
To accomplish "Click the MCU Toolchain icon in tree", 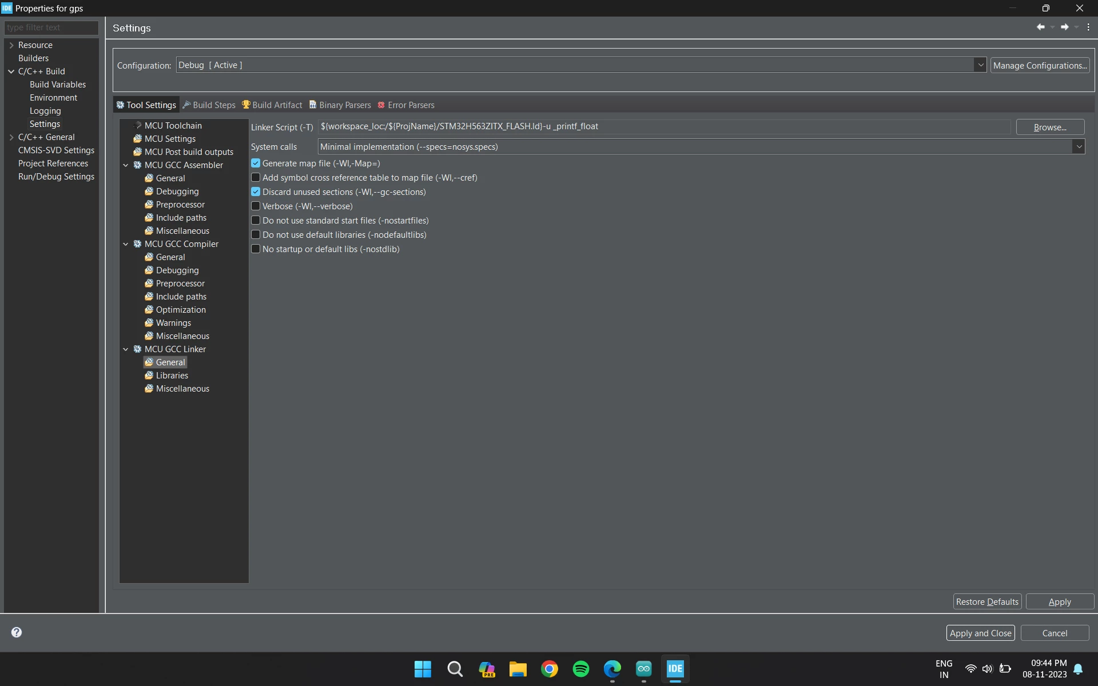I will pos(137,125).
